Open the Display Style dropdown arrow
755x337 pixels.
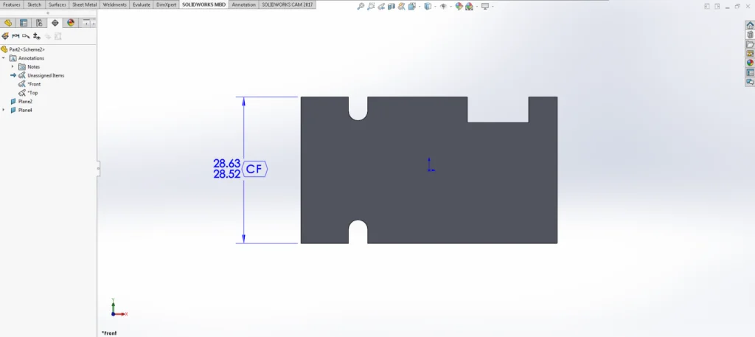435,6
